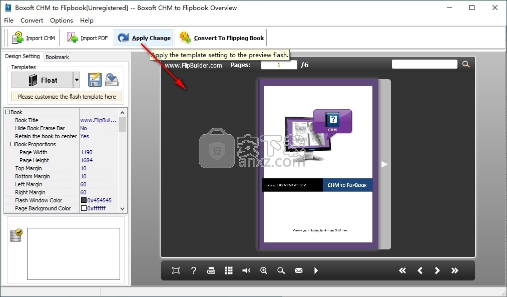Viewport: 507px width, 297px height.
Task: Click the Import PDF toolbar button
Action: tap(87, 38)
